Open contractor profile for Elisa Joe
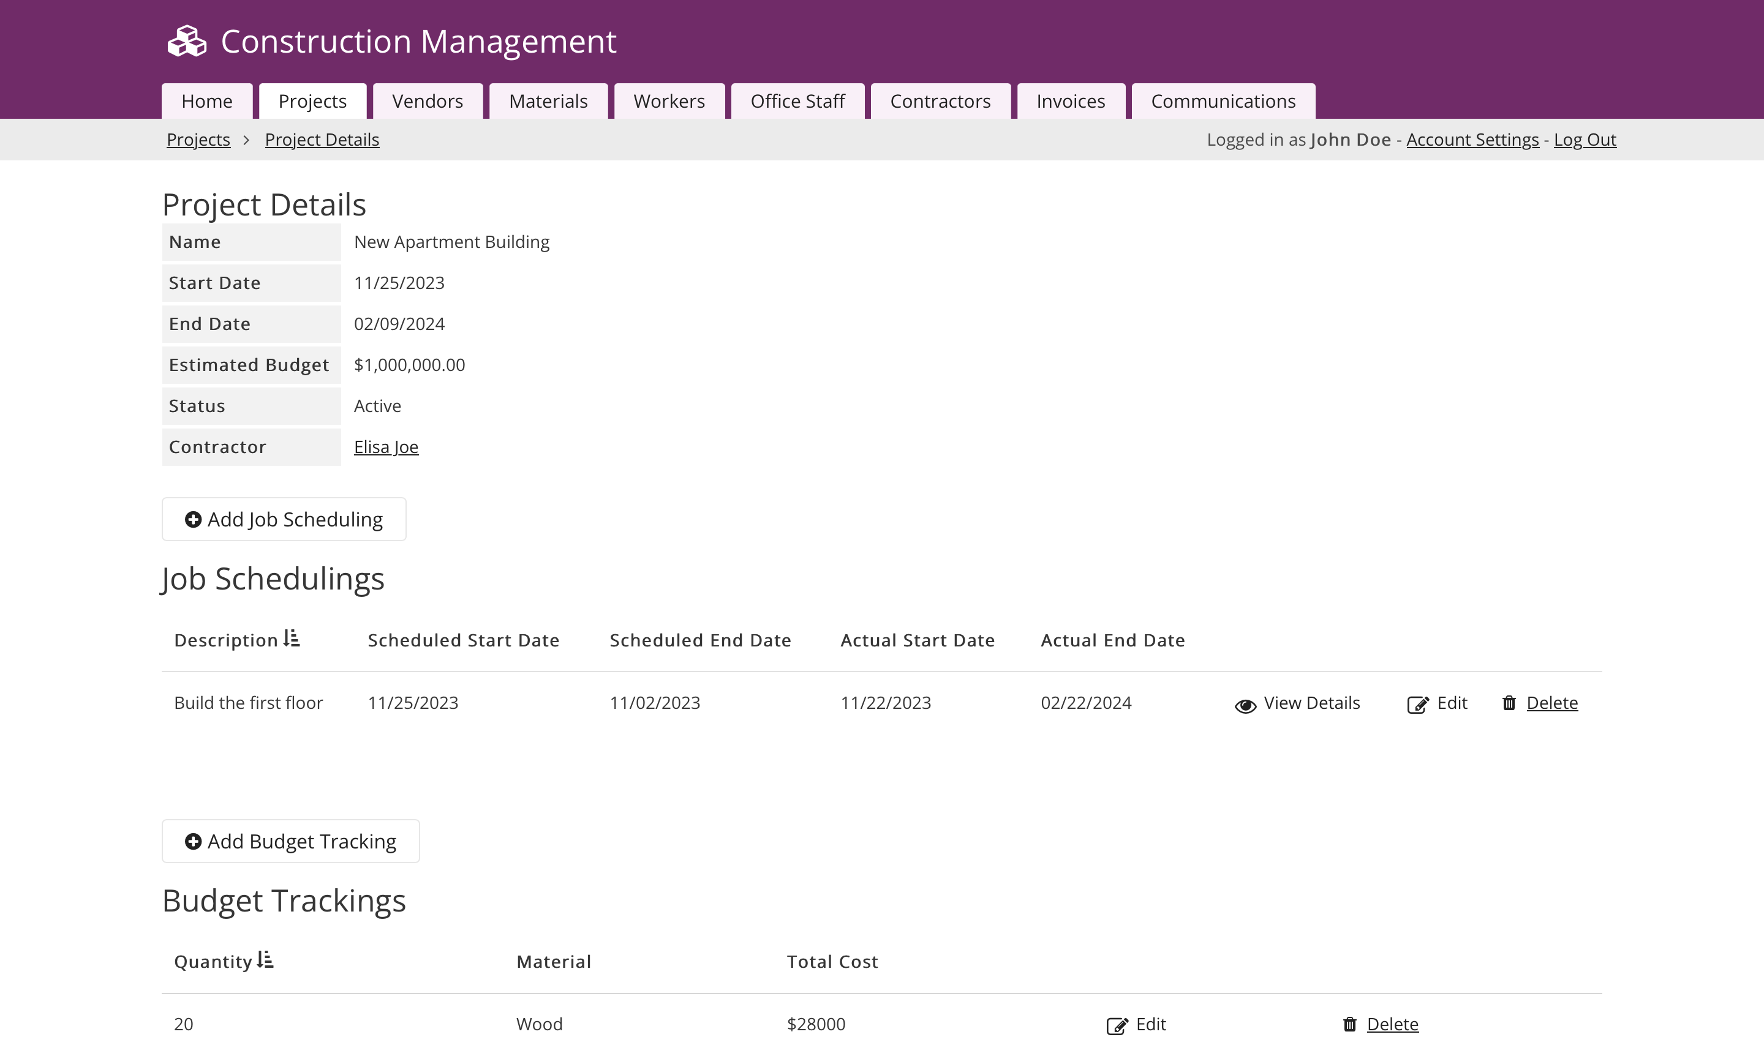The image size is (1764, 1037). coord(386,446)
